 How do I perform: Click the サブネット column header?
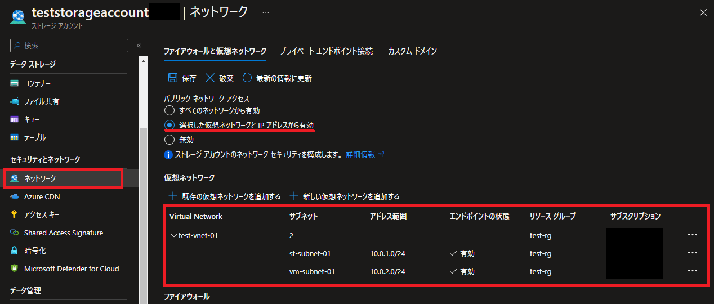304,216
